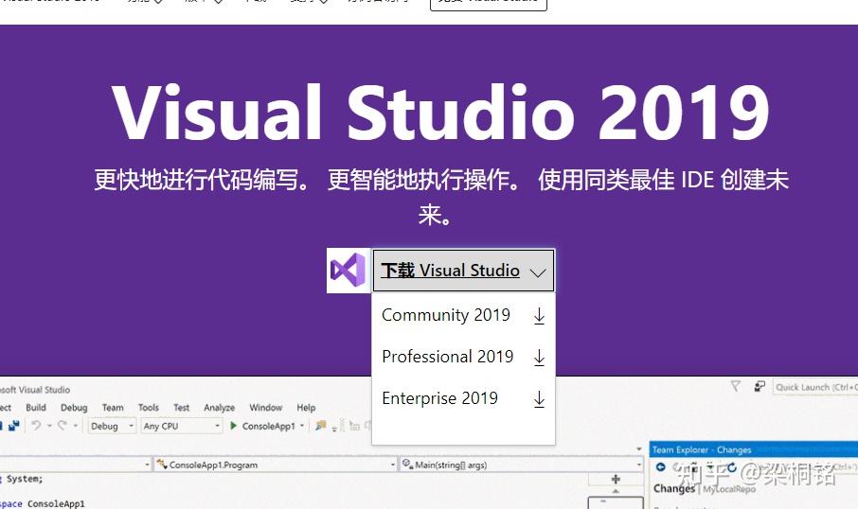Click the editor split plus button
Screen dimensions: 858x509
[616, 479]
